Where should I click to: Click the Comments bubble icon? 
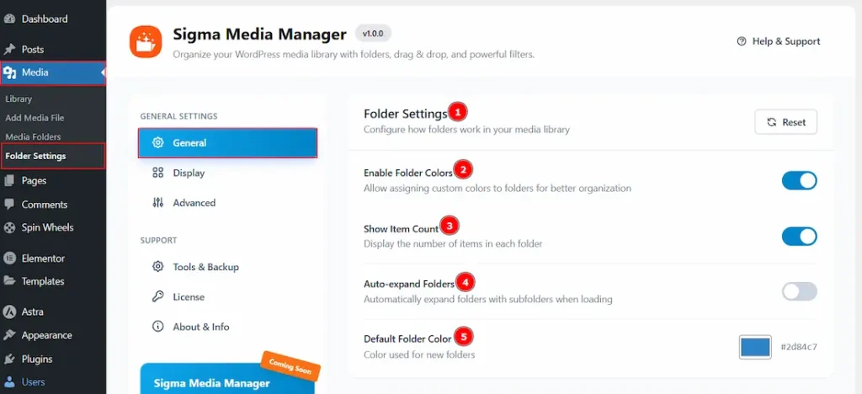(9, 205)
